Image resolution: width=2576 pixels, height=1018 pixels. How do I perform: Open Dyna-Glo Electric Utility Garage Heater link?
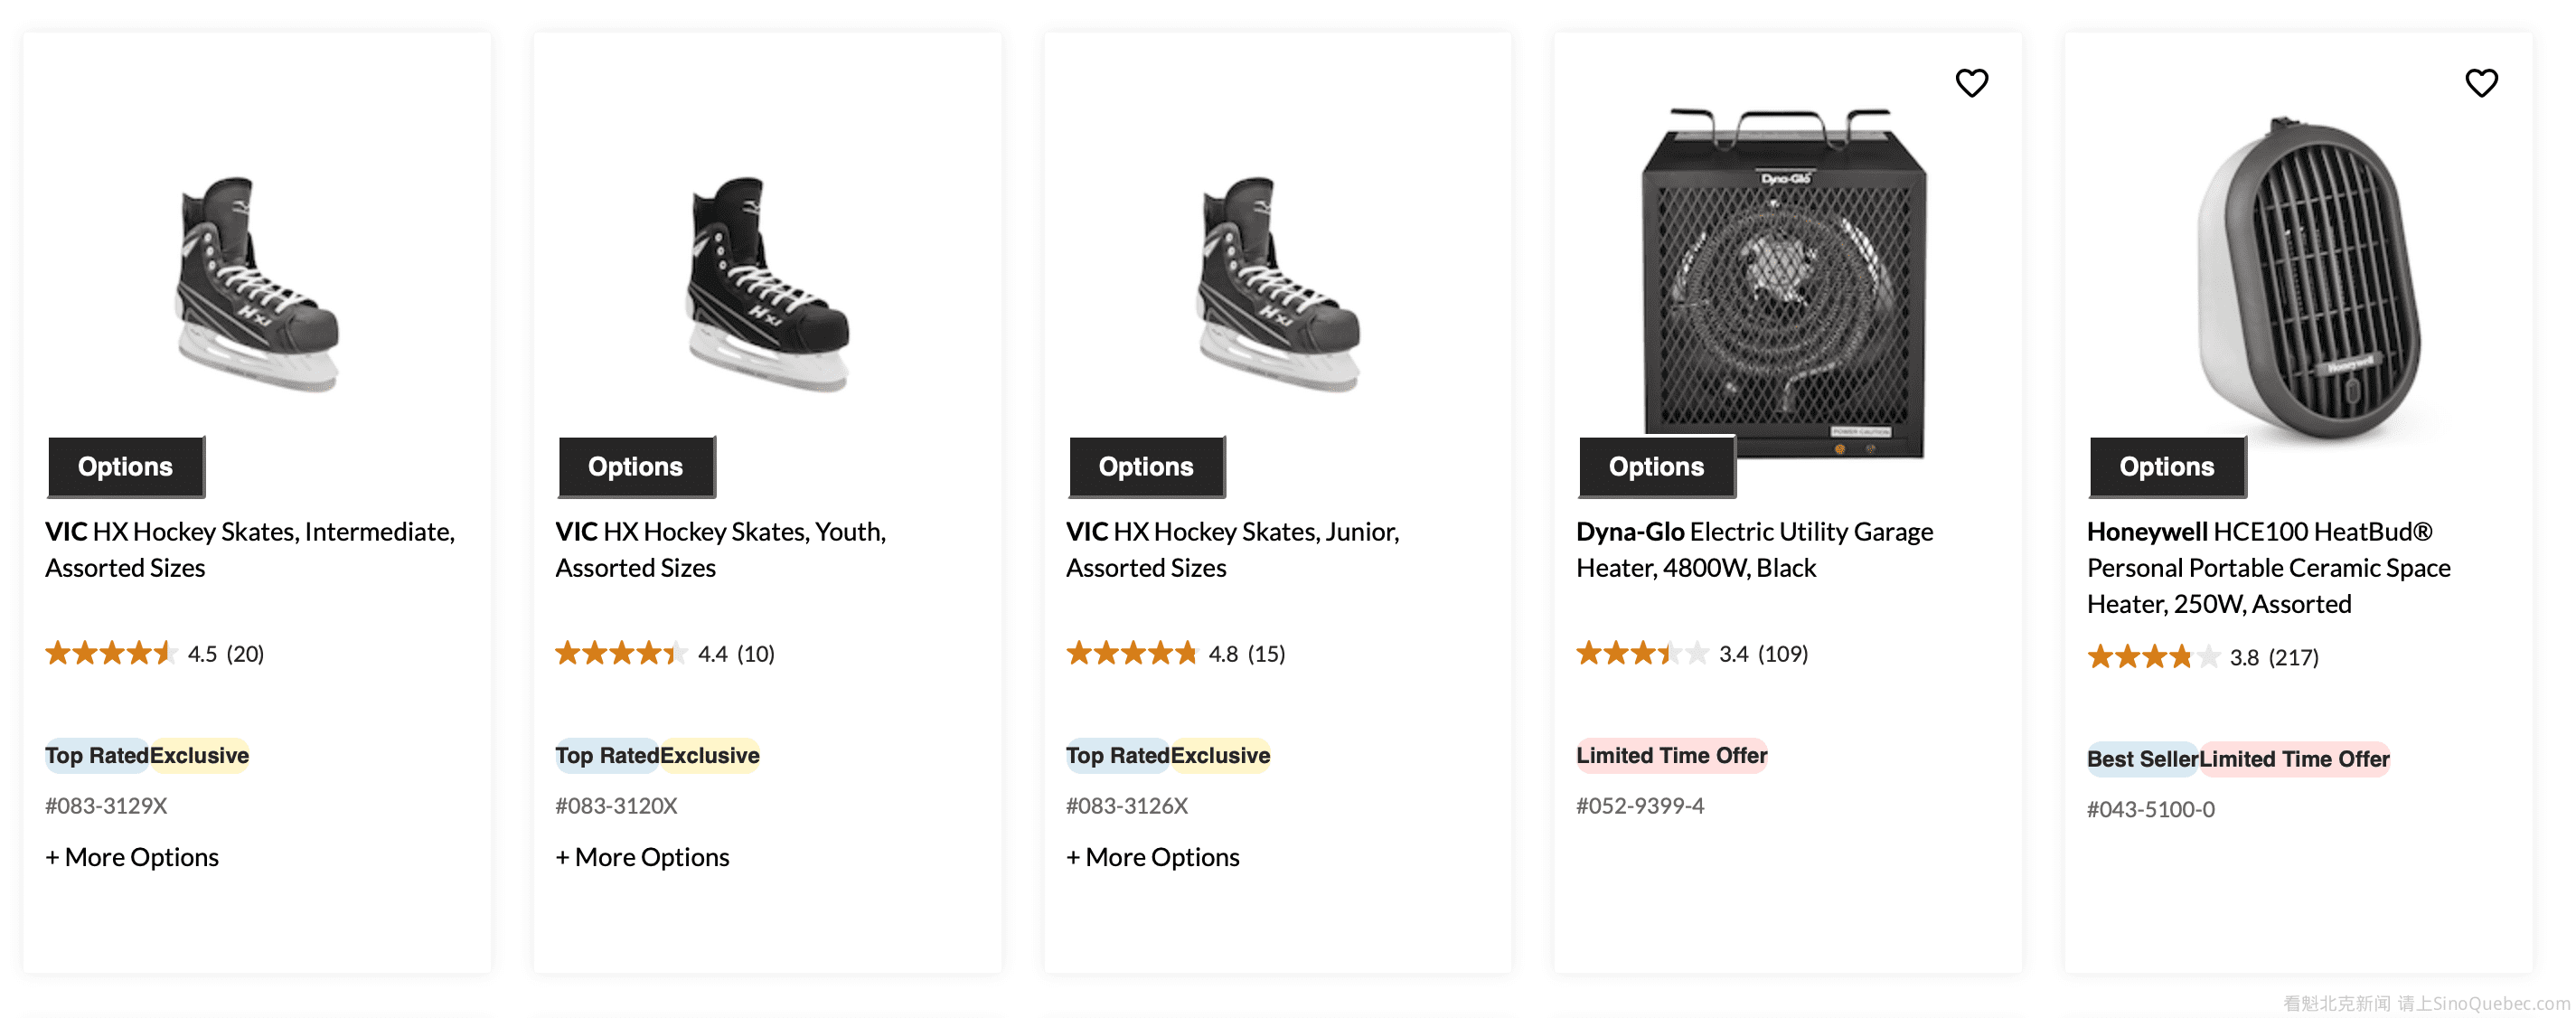[1754, 549]
